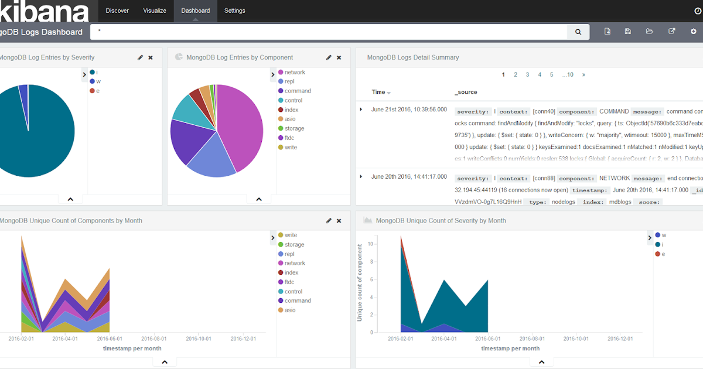Click the search magnifier button

(x=578, y=32)
